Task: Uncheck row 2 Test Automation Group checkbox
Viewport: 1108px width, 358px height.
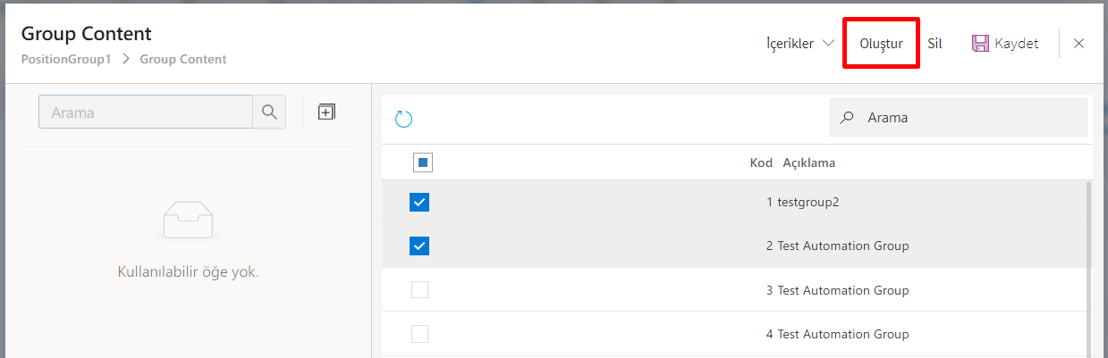Action: 419,246
